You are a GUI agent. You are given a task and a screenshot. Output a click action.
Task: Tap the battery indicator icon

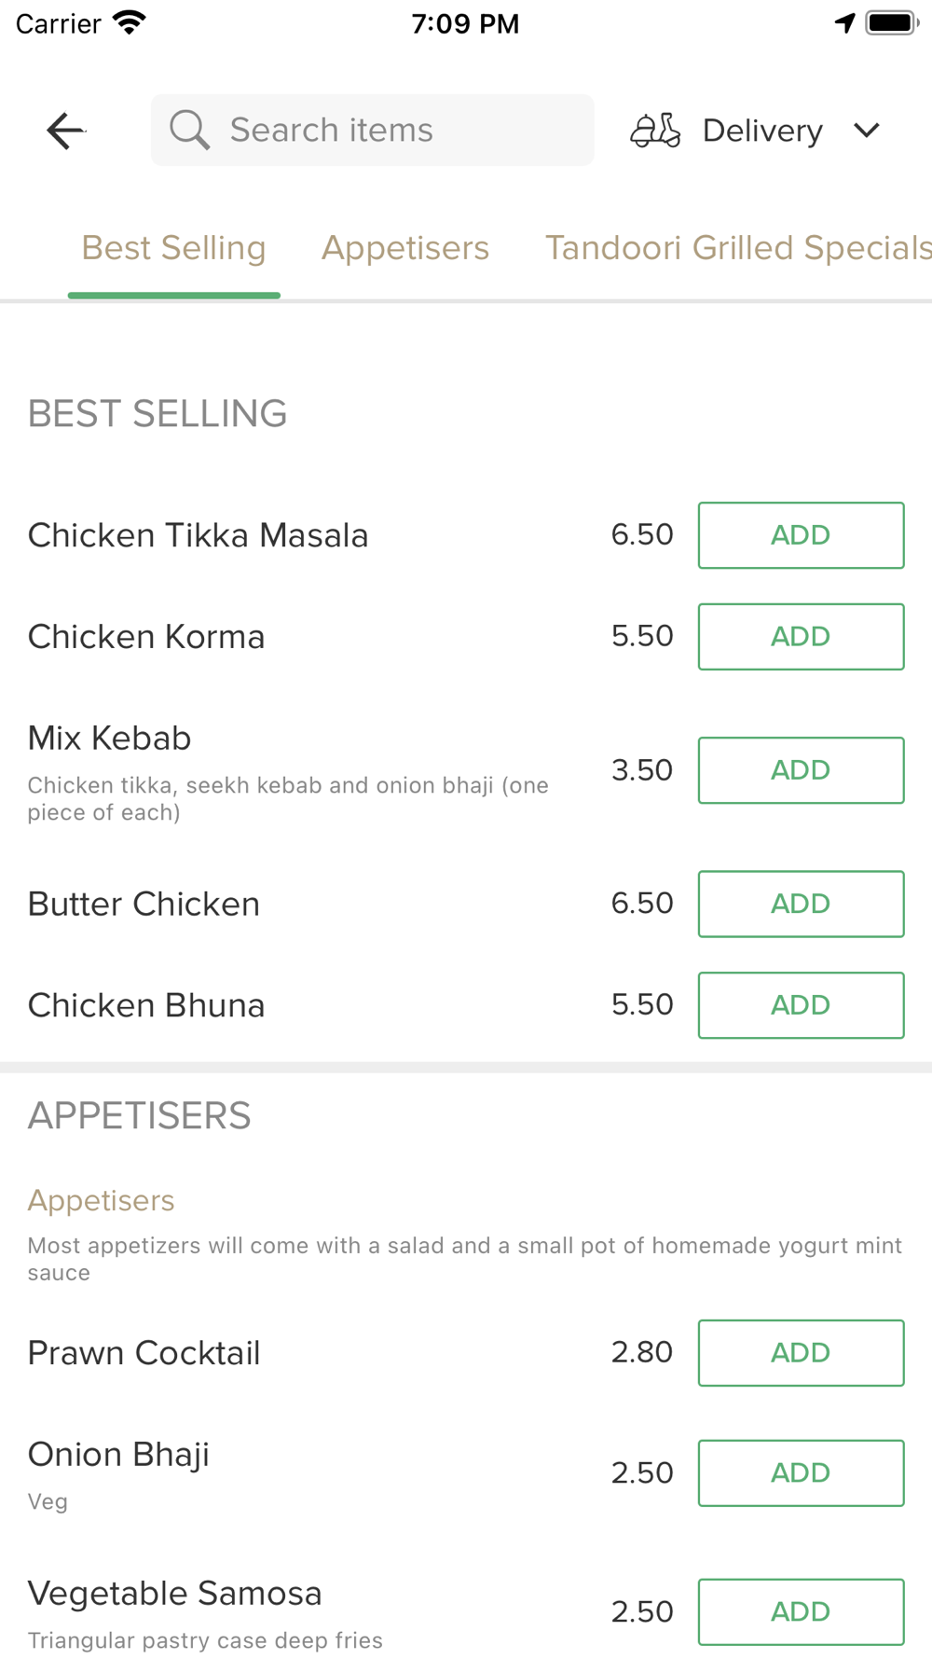[x=891, y=22]
